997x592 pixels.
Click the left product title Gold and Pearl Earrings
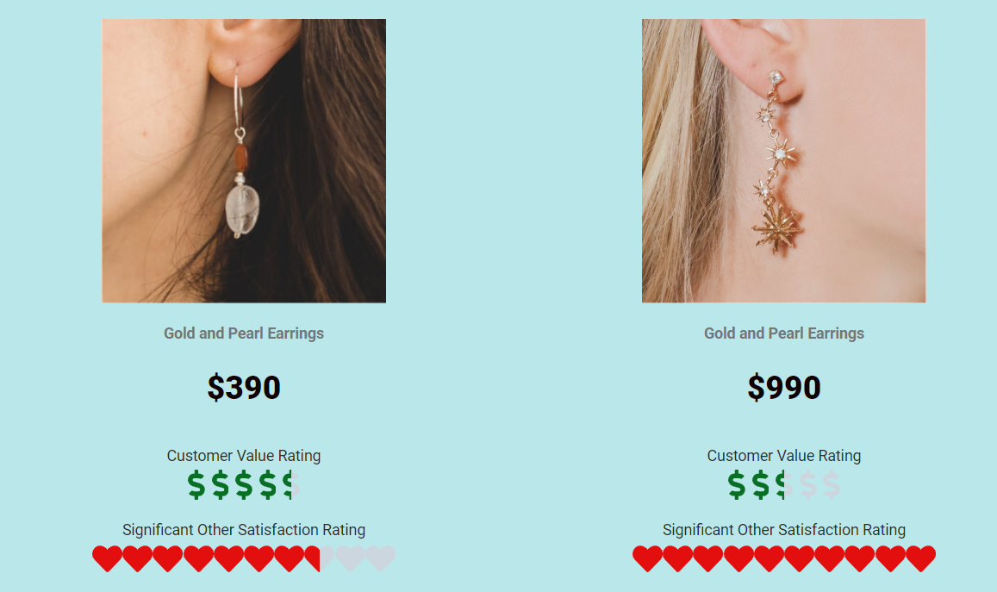pos(244,333)
